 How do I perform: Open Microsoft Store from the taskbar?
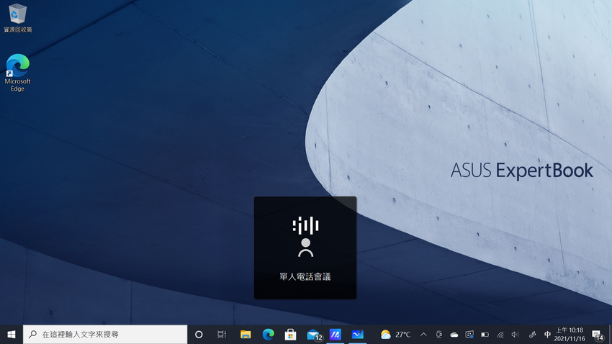[290, 334]
